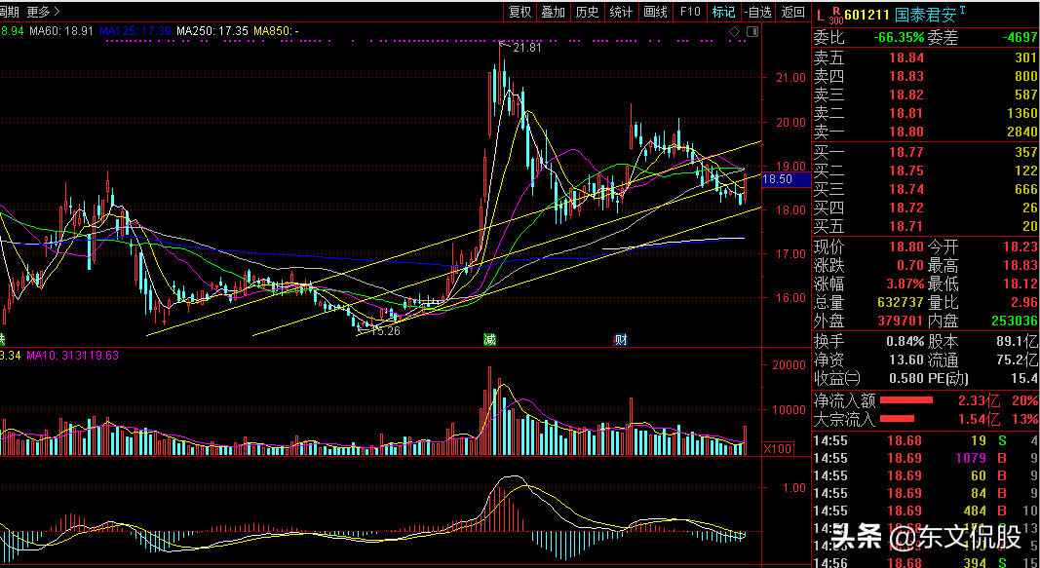Click the diamond icon above the chart

(734, 31)
